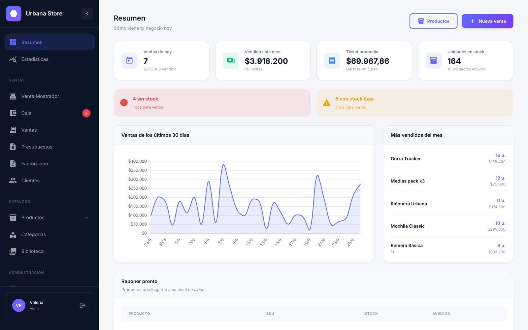Click the STOCK column header
This screenshot has height=330, width=528.
371,313
